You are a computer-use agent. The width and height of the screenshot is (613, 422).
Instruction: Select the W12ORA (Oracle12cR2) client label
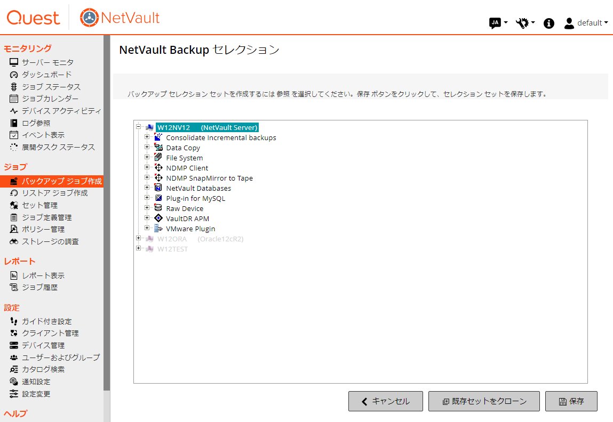[200, 239]
